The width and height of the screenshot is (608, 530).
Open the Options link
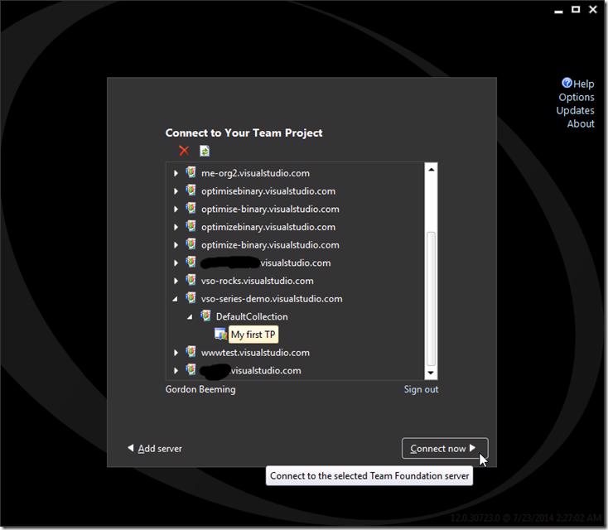(577, 97)
